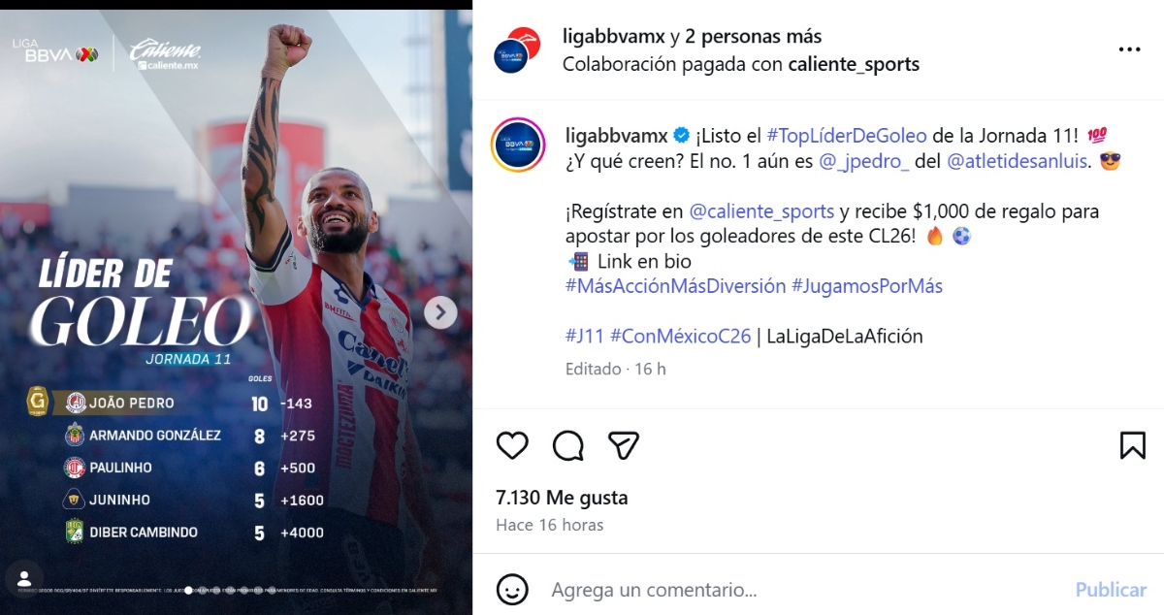Open emoji picker smiley icon
1164x615 pixels.
(512, 589)
